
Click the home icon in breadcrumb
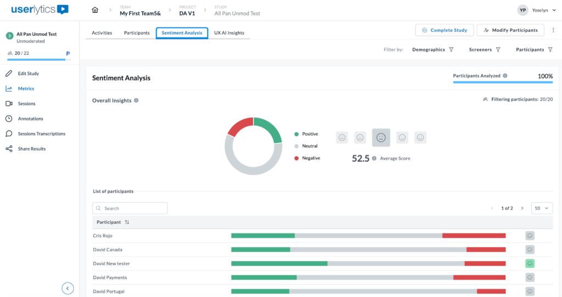click(95, 10)
